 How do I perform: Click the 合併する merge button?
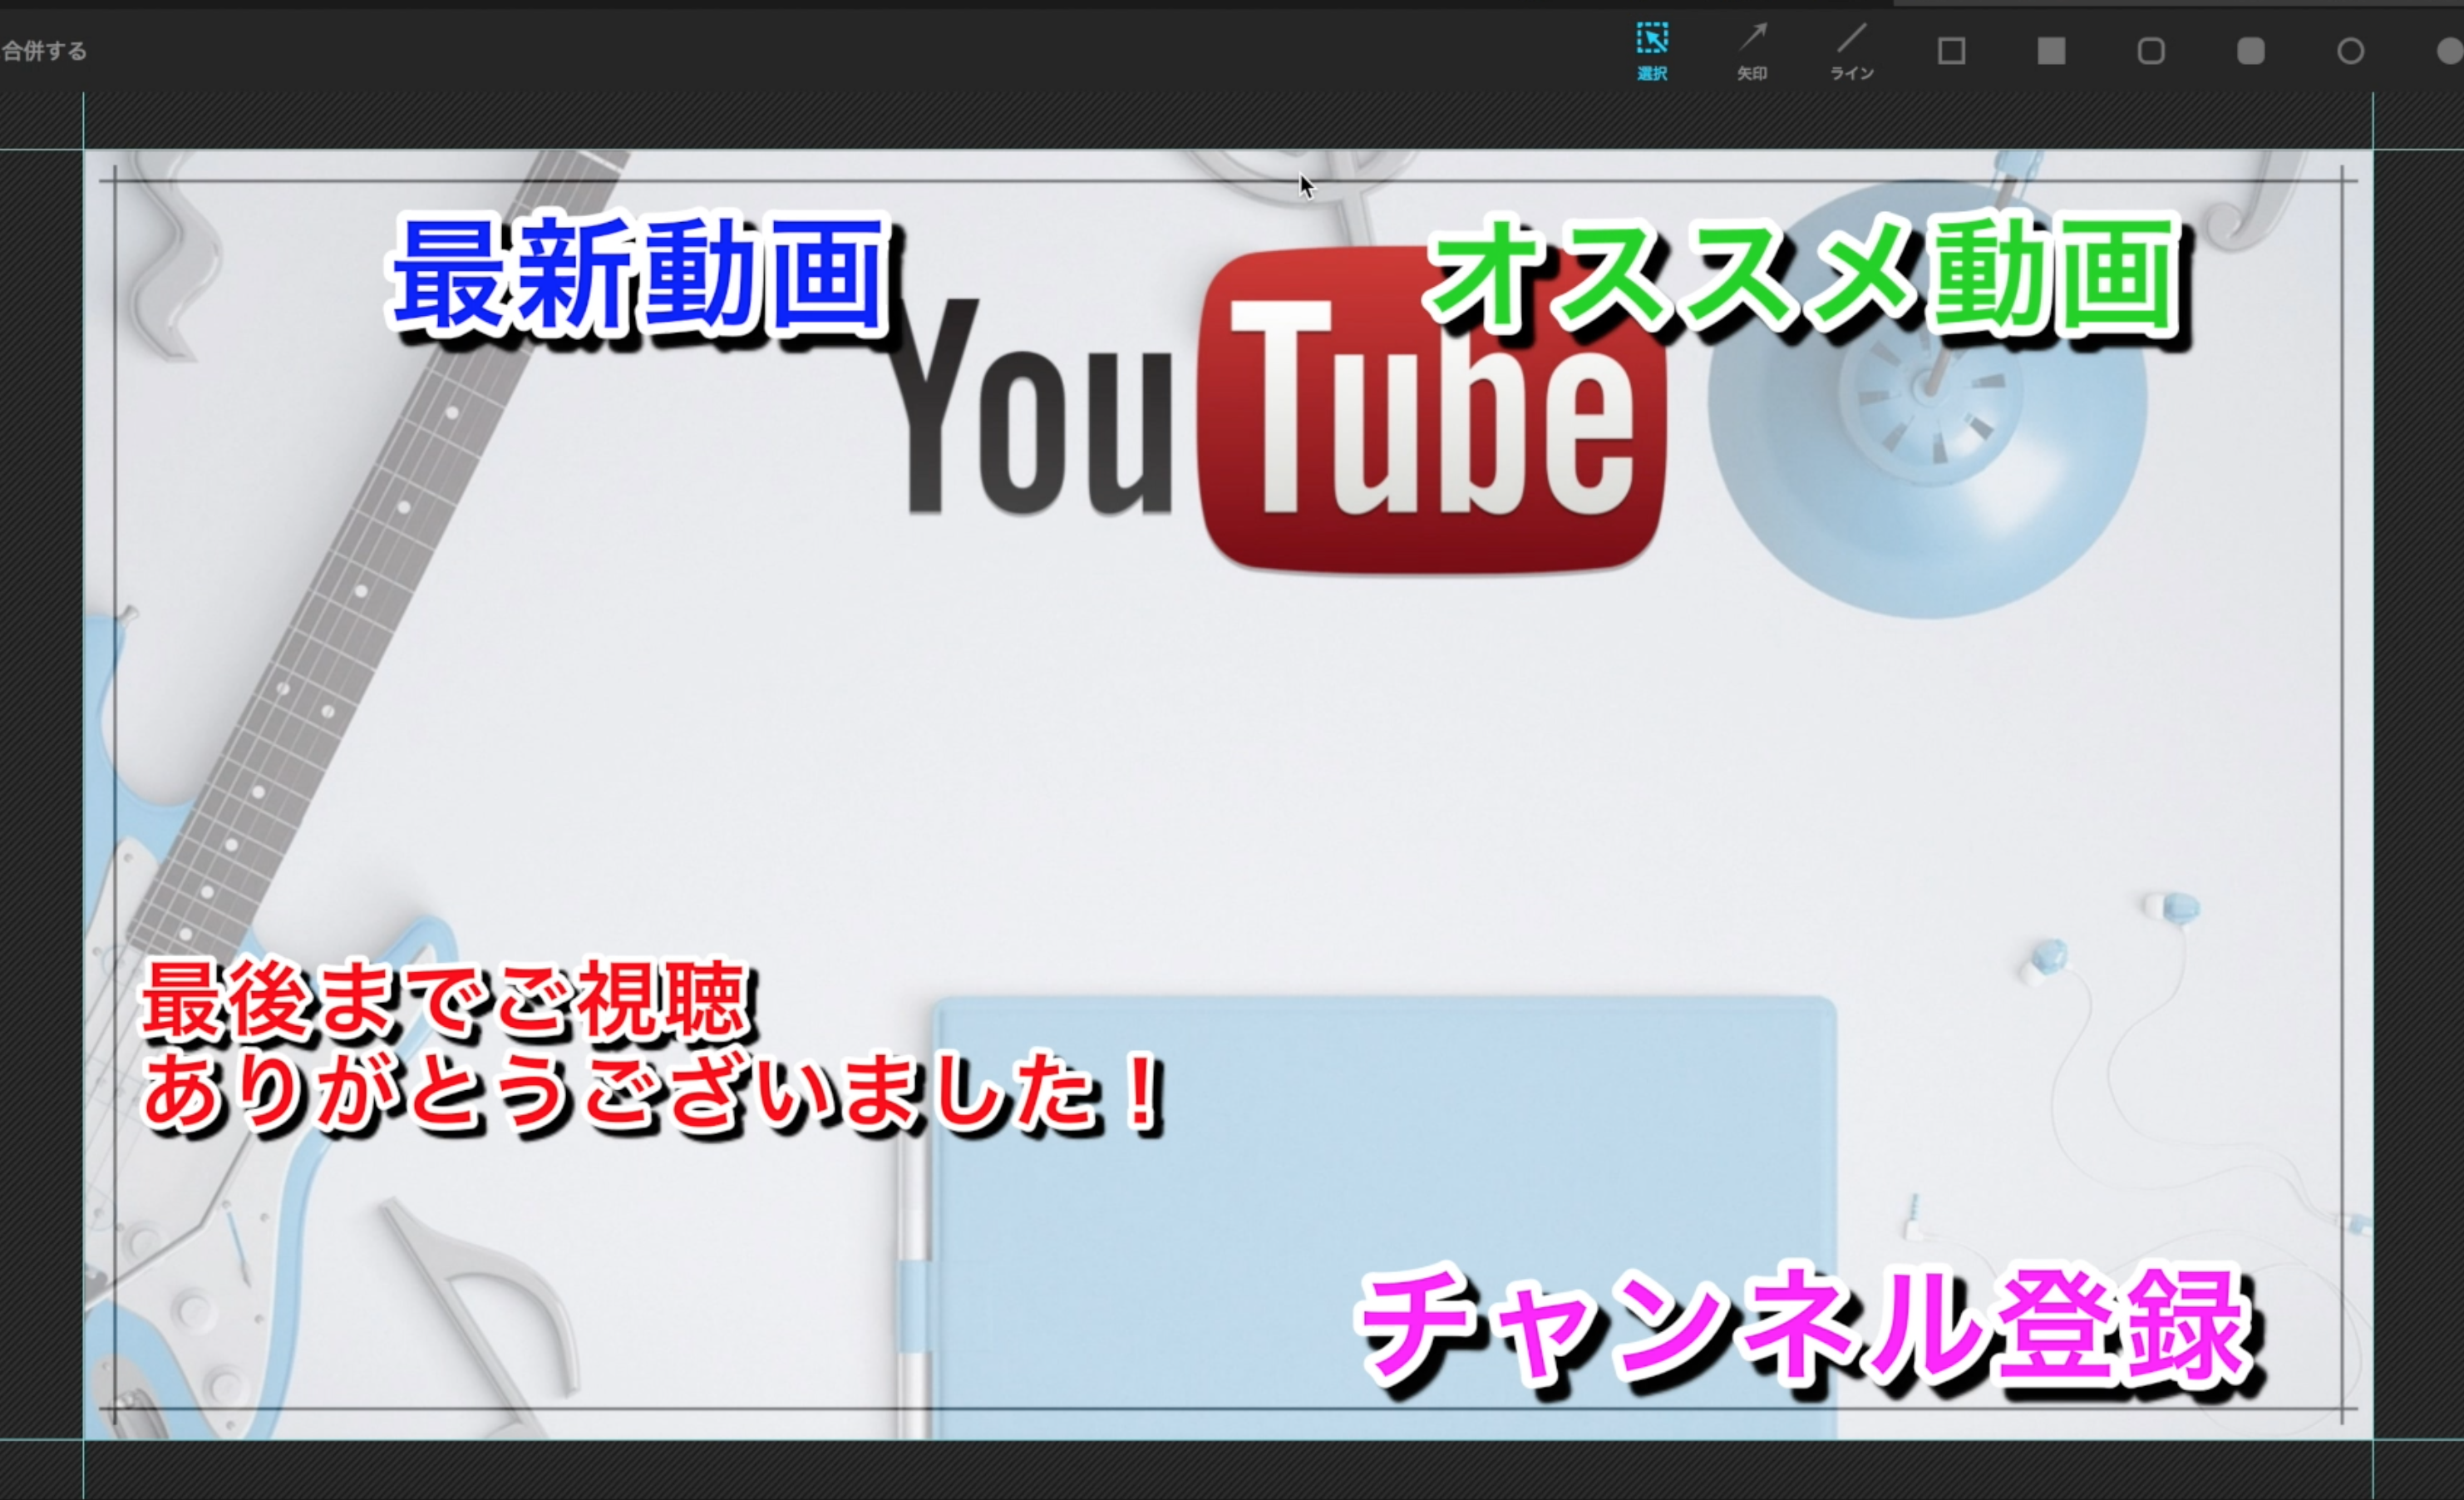click(44, 50)
